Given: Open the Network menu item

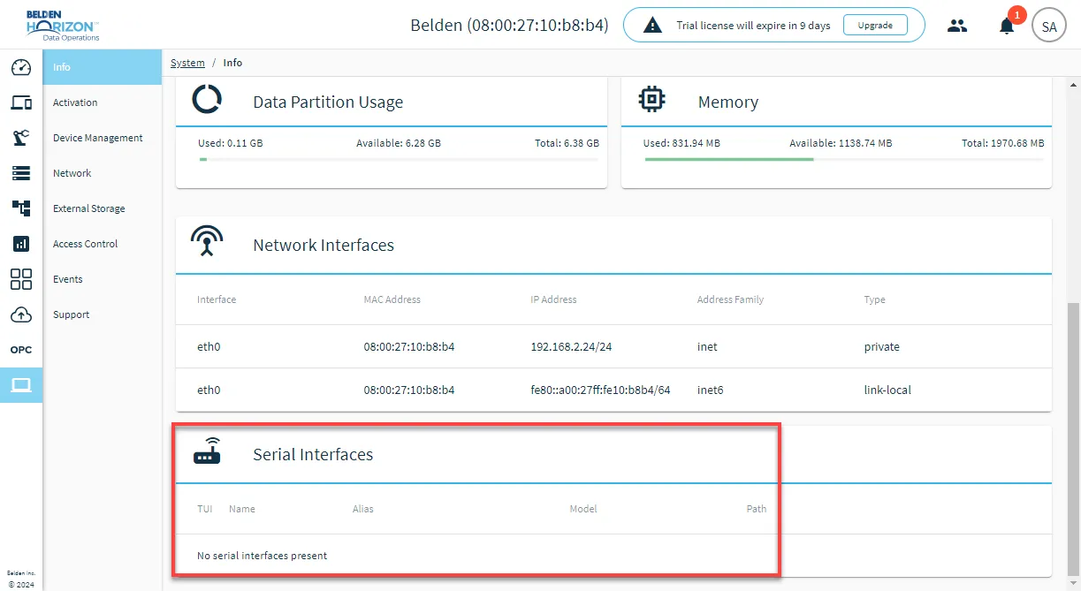Looking at the screenshot, I should pos(103,173).
